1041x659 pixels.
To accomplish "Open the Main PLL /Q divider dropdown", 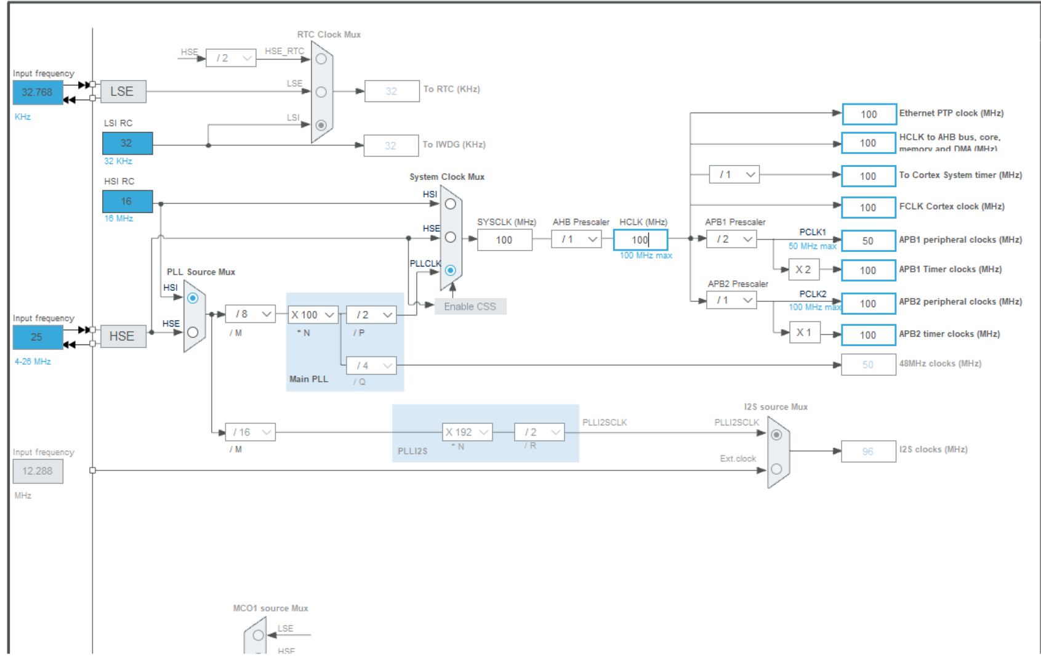I will pos(372,365).
